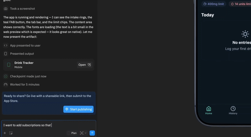Click the element selector icon

(x=11, y=133)
